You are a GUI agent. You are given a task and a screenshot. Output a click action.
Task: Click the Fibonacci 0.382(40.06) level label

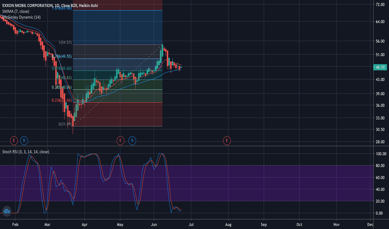coord(62,87)
